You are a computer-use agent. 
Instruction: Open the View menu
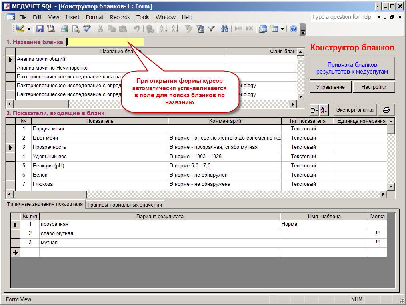[54, 17]
